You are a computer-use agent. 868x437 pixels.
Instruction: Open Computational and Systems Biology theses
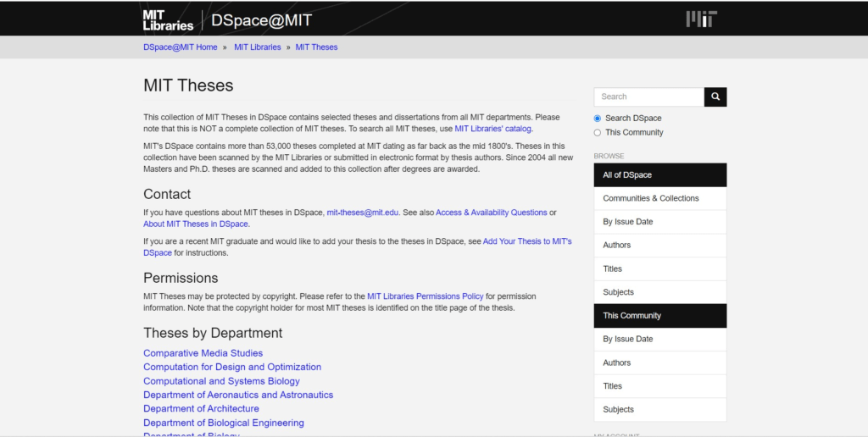221,381
